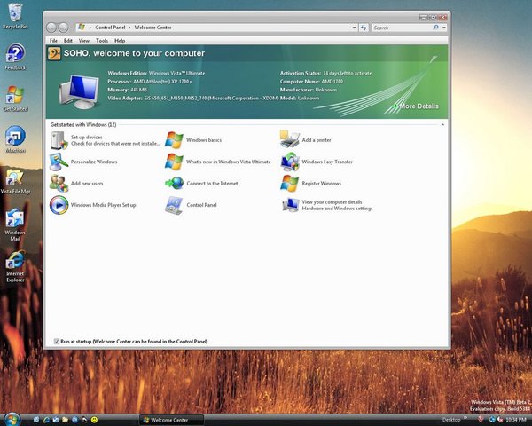
Task: Select the Maxthon desktop icon
Action: (x=15, y=139)
